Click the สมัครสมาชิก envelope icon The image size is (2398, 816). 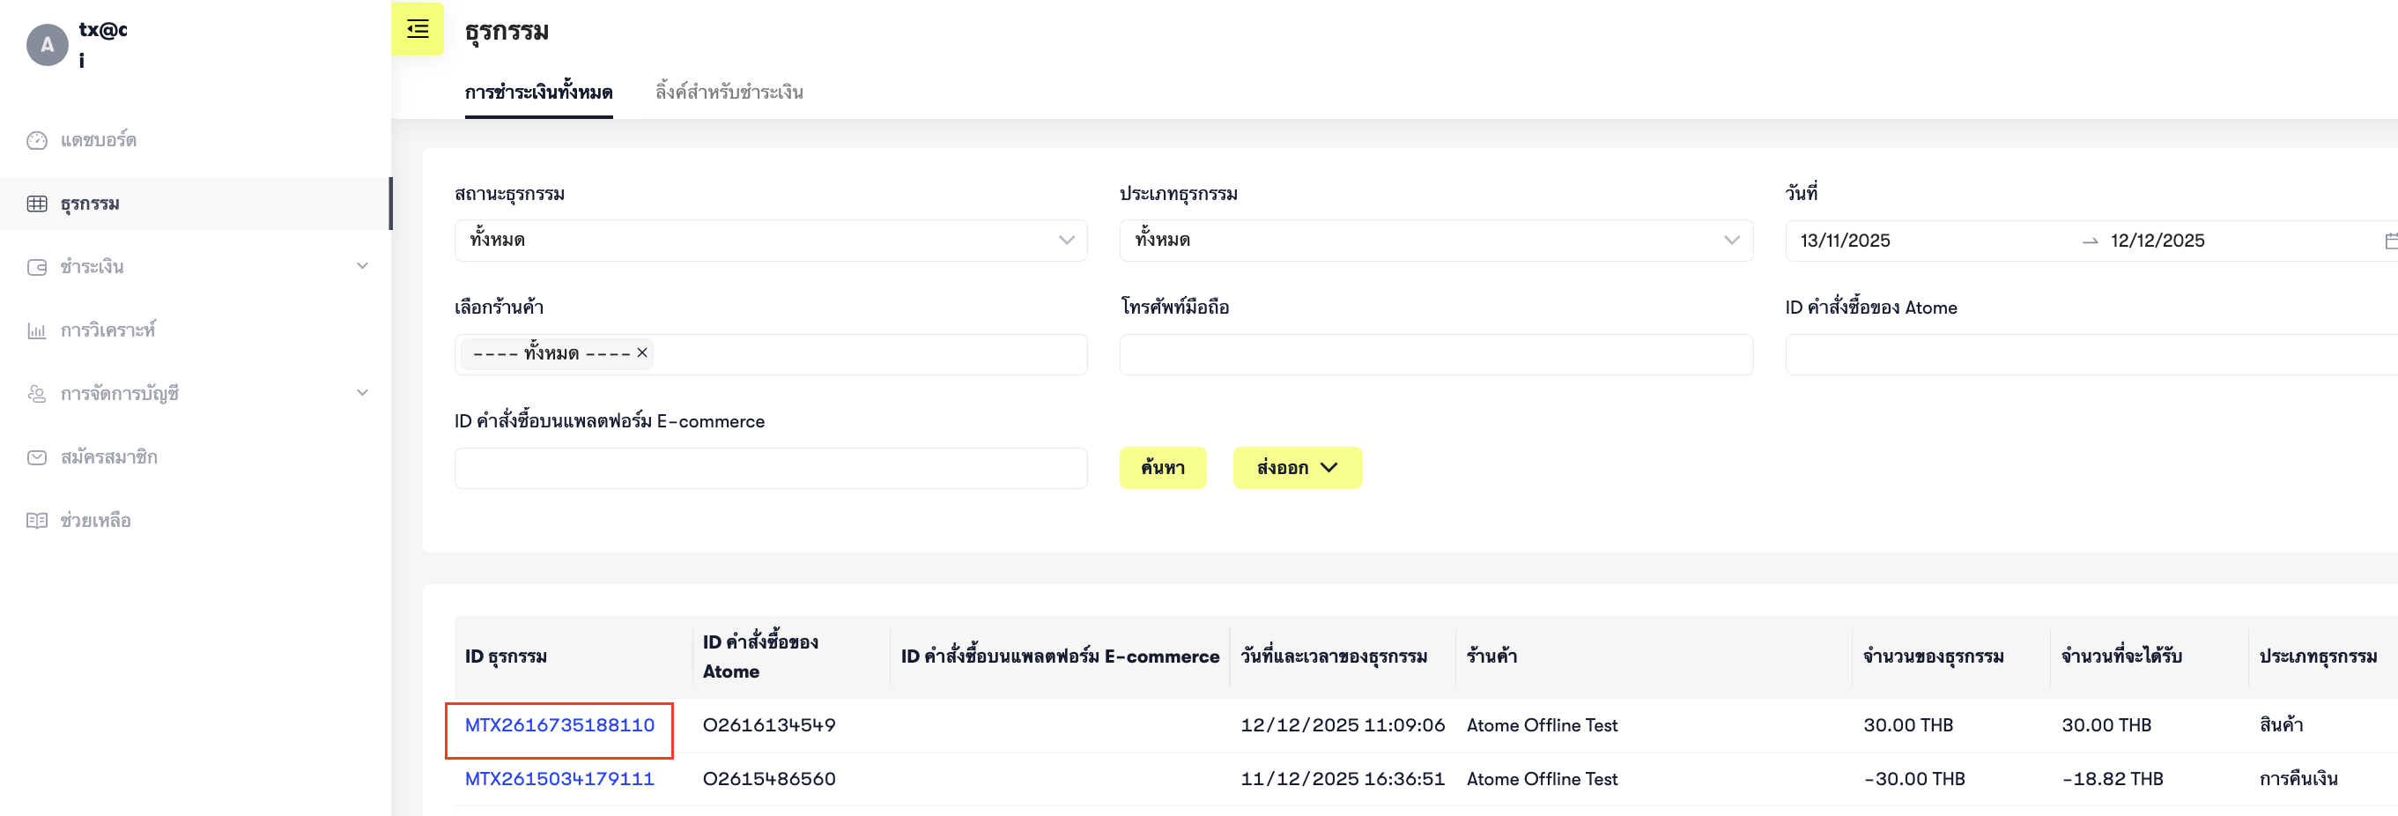coord(37,457)
